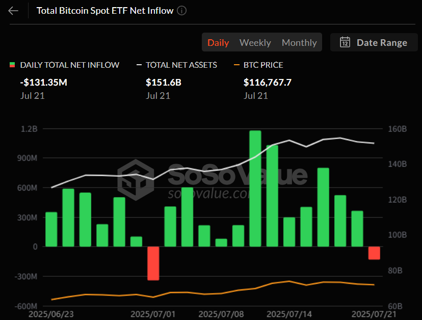Open the info icon next to the chart title
The width and height of the screenshot is (422, 320).
tap(181, 10)
